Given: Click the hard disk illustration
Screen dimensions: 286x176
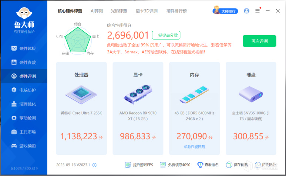Looking at the screenshot, I should point(251,94).
